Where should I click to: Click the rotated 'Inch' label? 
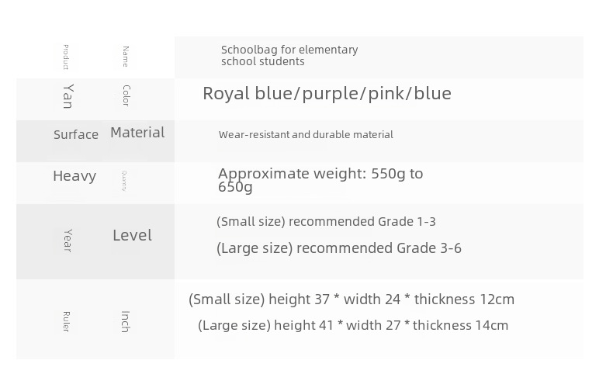pos(125,321)
